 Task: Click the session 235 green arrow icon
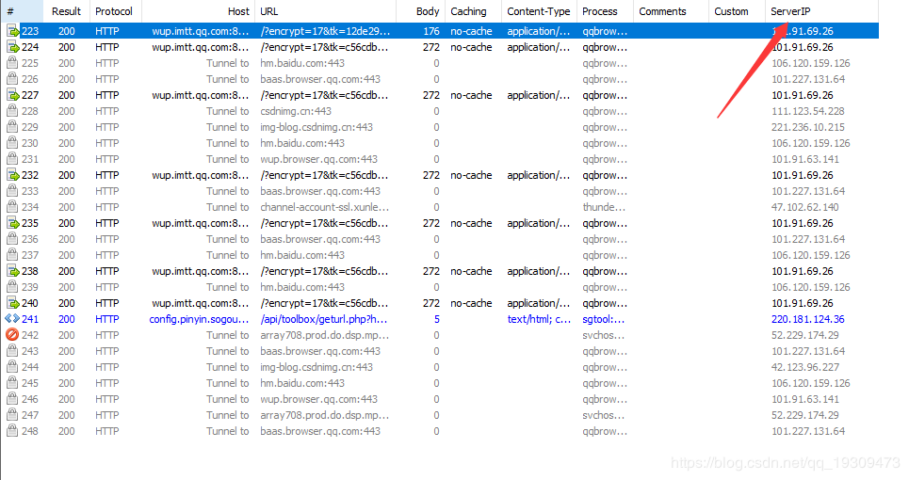[12, 223]
